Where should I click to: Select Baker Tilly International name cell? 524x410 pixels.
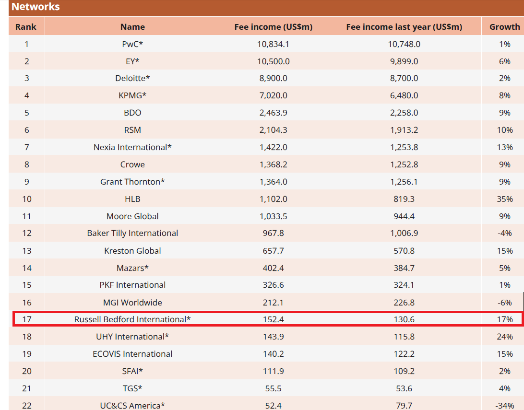point(132,233)
